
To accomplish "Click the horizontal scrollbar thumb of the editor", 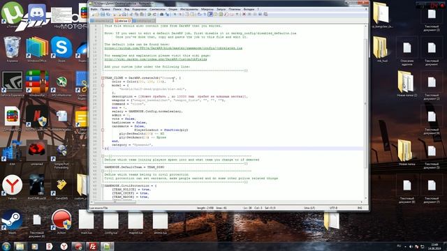I will point(115,202).
